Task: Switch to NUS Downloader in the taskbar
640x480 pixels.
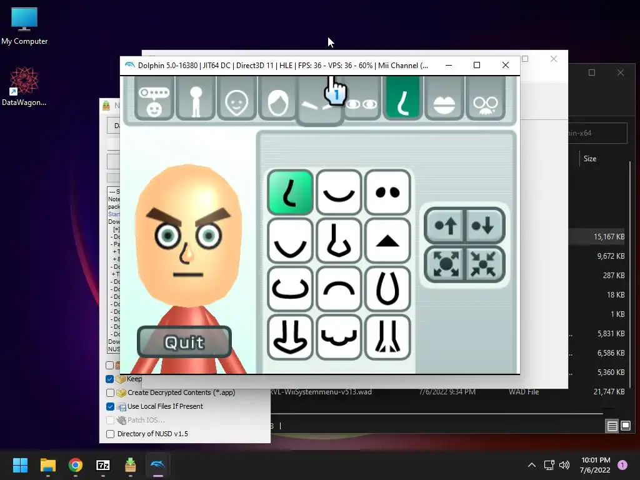Action: pos(130,465)
